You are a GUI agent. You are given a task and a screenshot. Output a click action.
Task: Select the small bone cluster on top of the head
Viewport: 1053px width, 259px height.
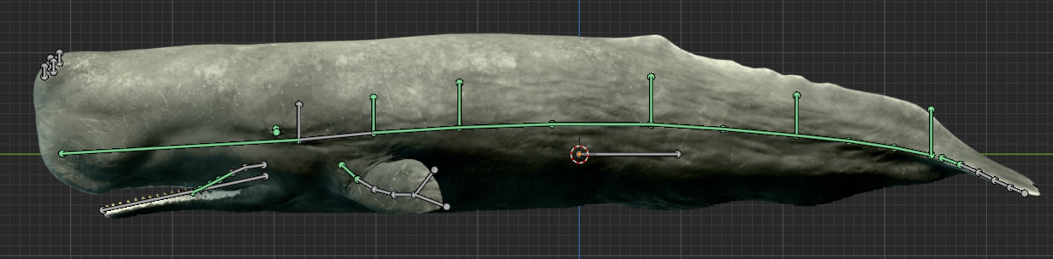tap(52, 65)
